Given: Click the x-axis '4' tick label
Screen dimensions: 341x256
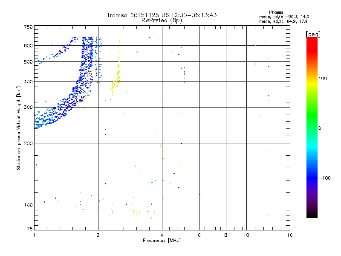Looking at the screenshot, I should (162, 235).
